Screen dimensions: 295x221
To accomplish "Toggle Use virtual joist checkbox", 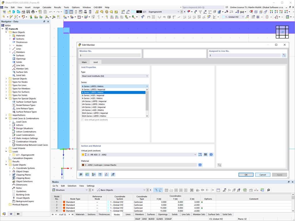I will 82,120.
